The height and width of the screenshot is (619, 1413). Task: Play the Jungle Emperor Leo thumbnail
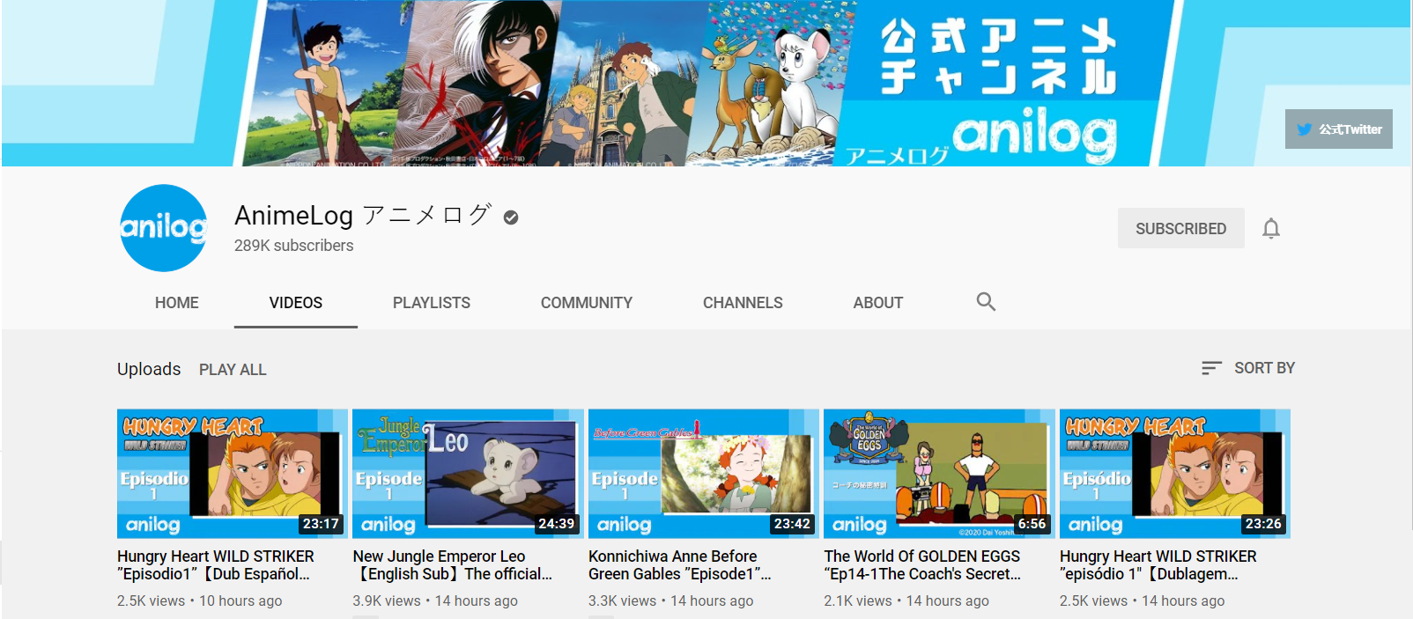pyautogui.click(x=468, y=474)
